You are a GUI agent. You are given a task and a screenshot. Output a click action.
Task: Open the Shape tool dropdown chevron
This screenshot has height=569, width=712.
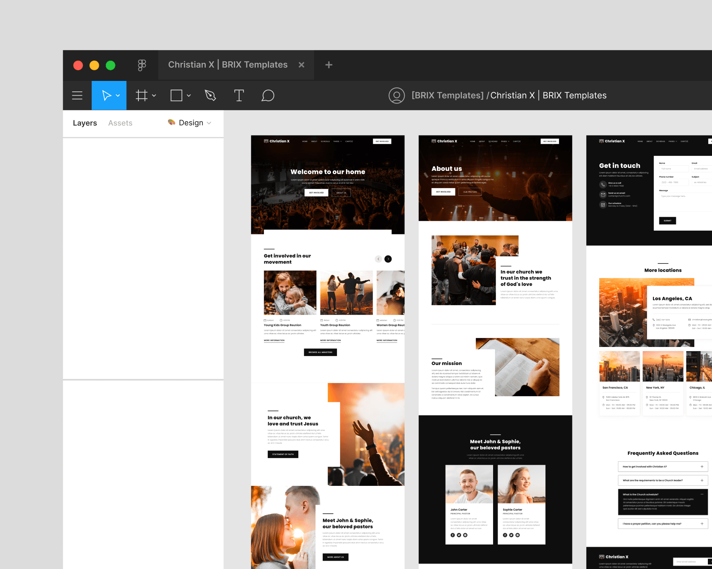pos(189,95)
